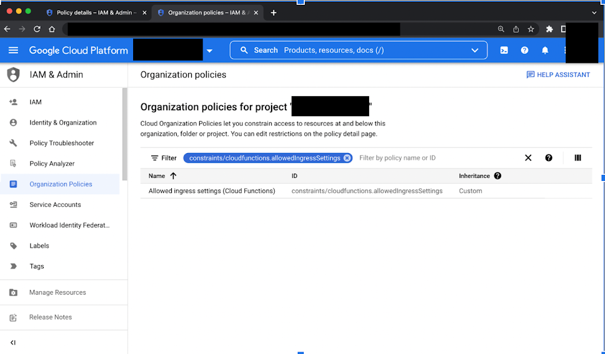This screenshot has width=605, height=354.
Task: Click the IAM person-add icon
Action: pyautogui.click(x=13, y=102)
